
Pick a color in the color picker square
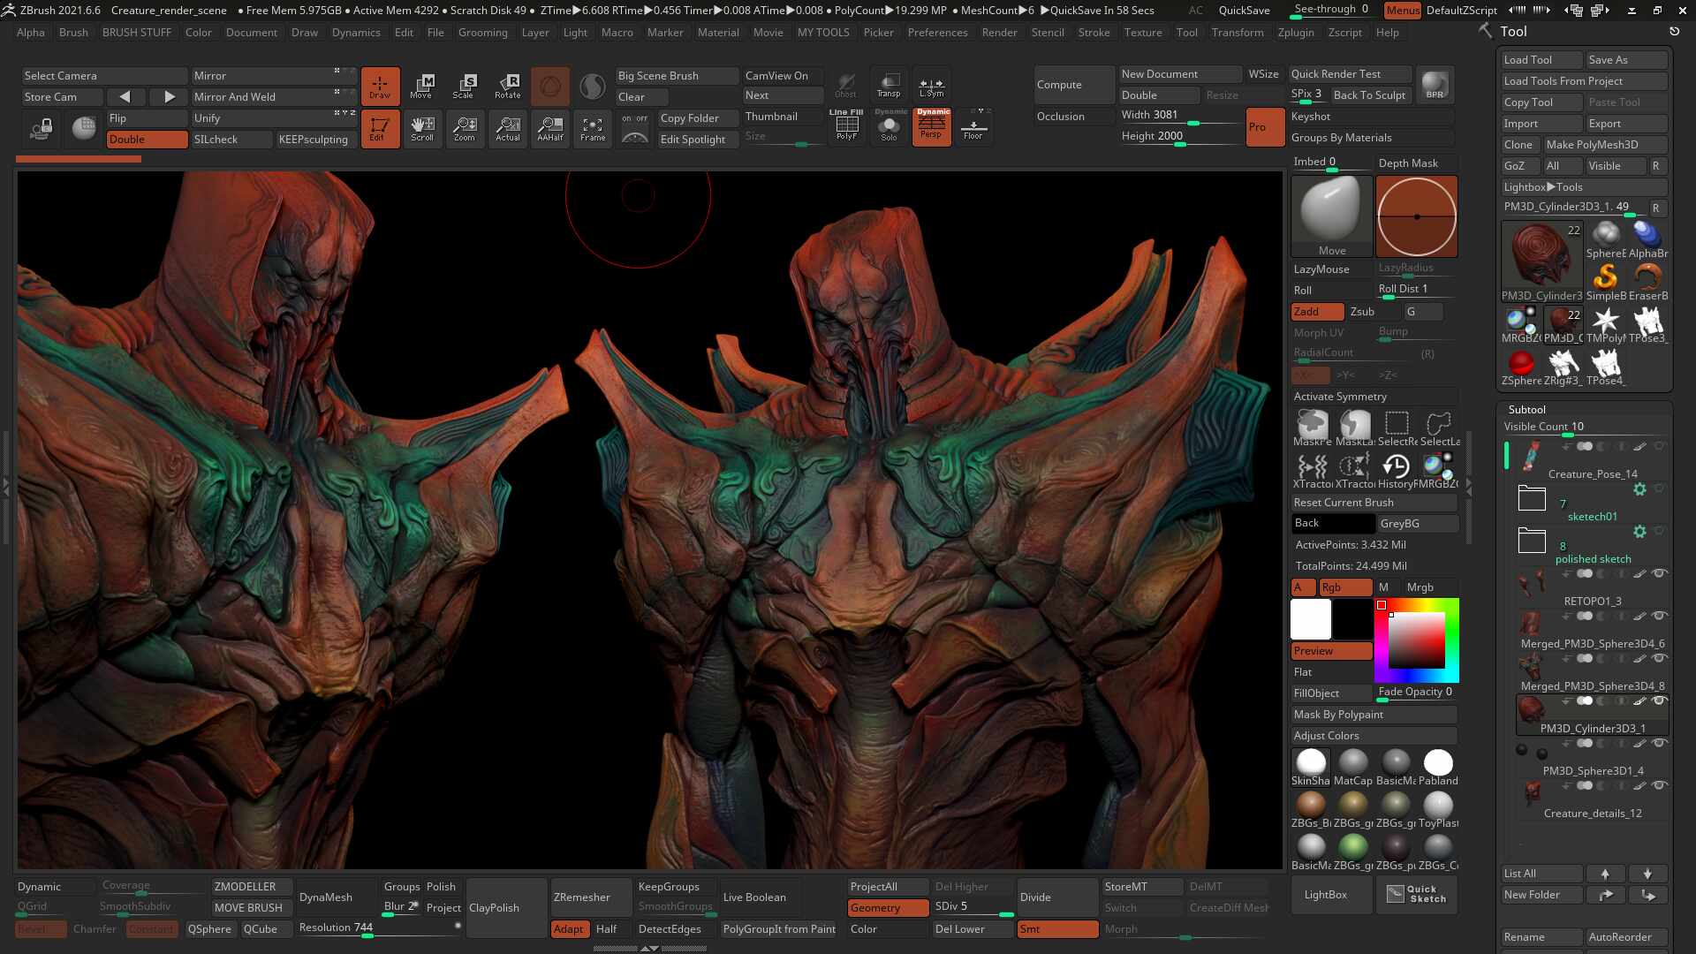(1416, 640)
